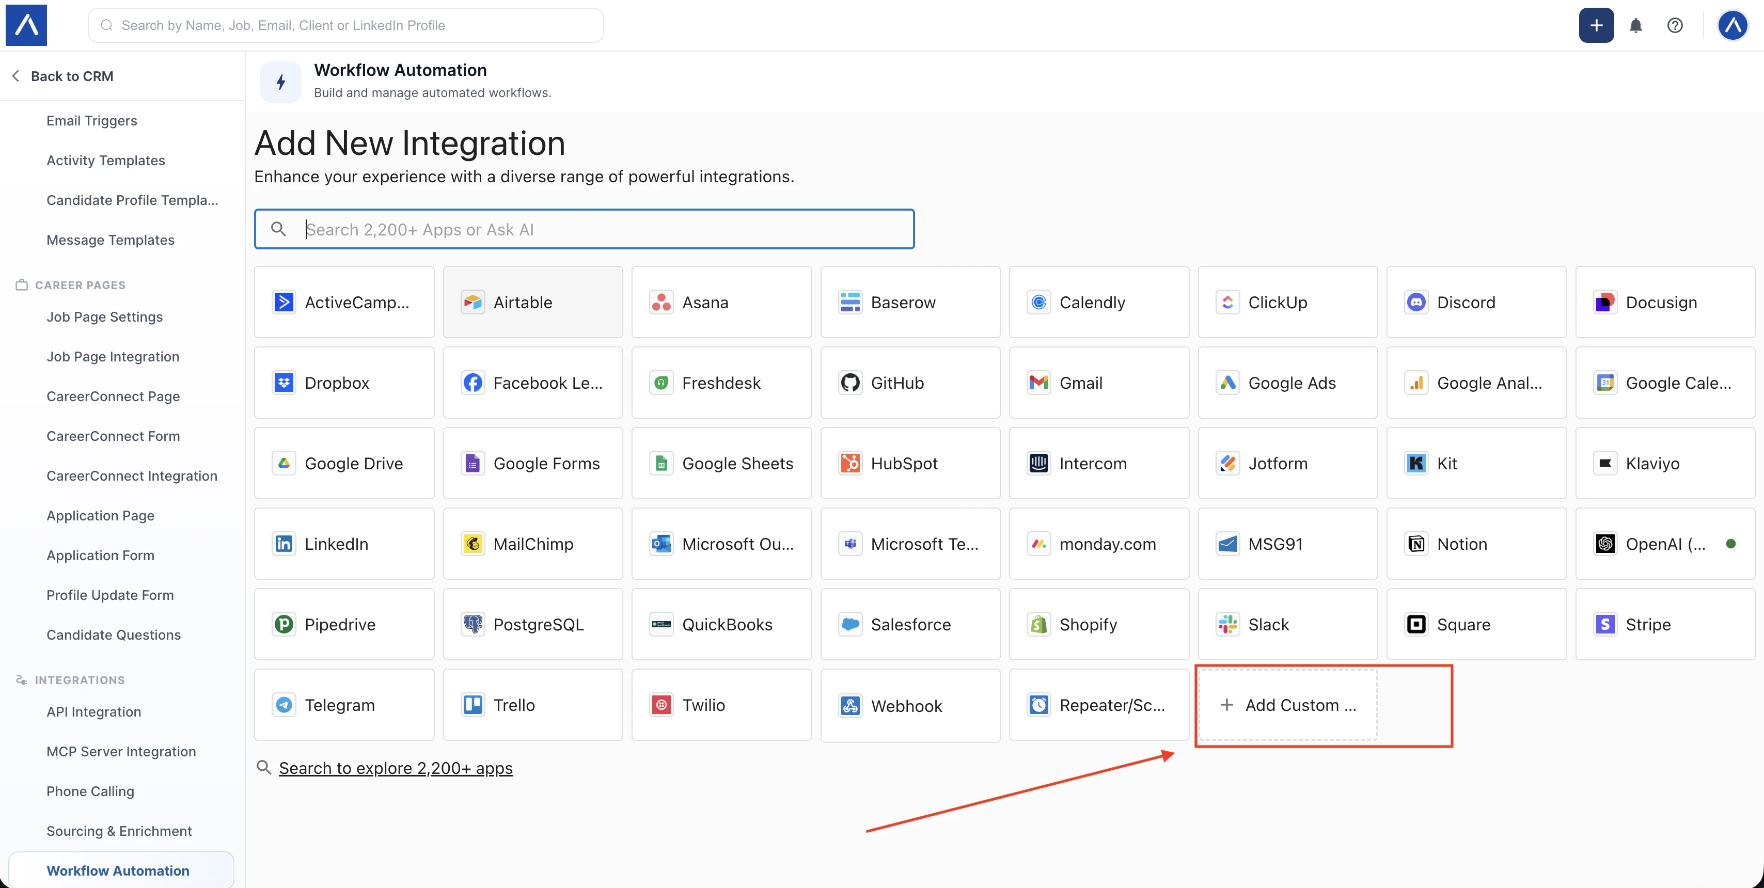Follow the Search to explore 2,200+ apps link

pyautogui.click(x=395, y=768)
